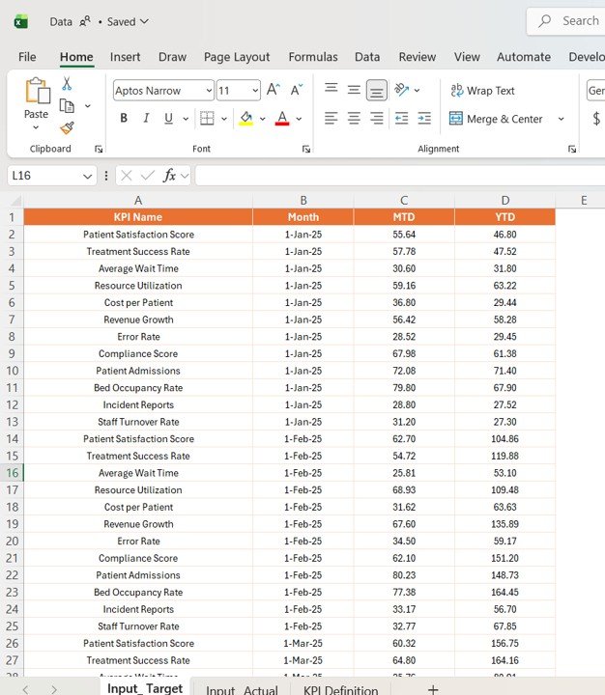This screenshot has height=695, width=605.
Task: Click the formula bar cancel X
Action: click(127, 176)
